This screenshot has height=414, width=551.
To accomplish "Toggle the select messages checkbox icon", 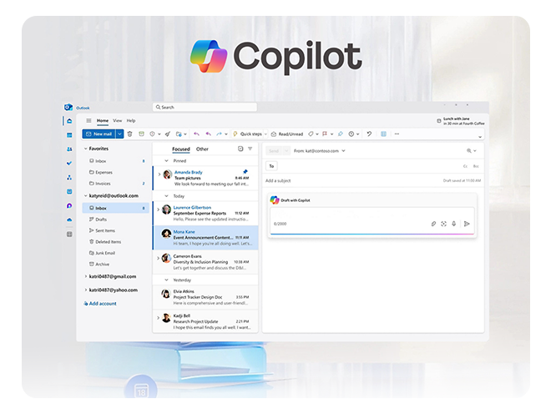I will tap(240, 149).
